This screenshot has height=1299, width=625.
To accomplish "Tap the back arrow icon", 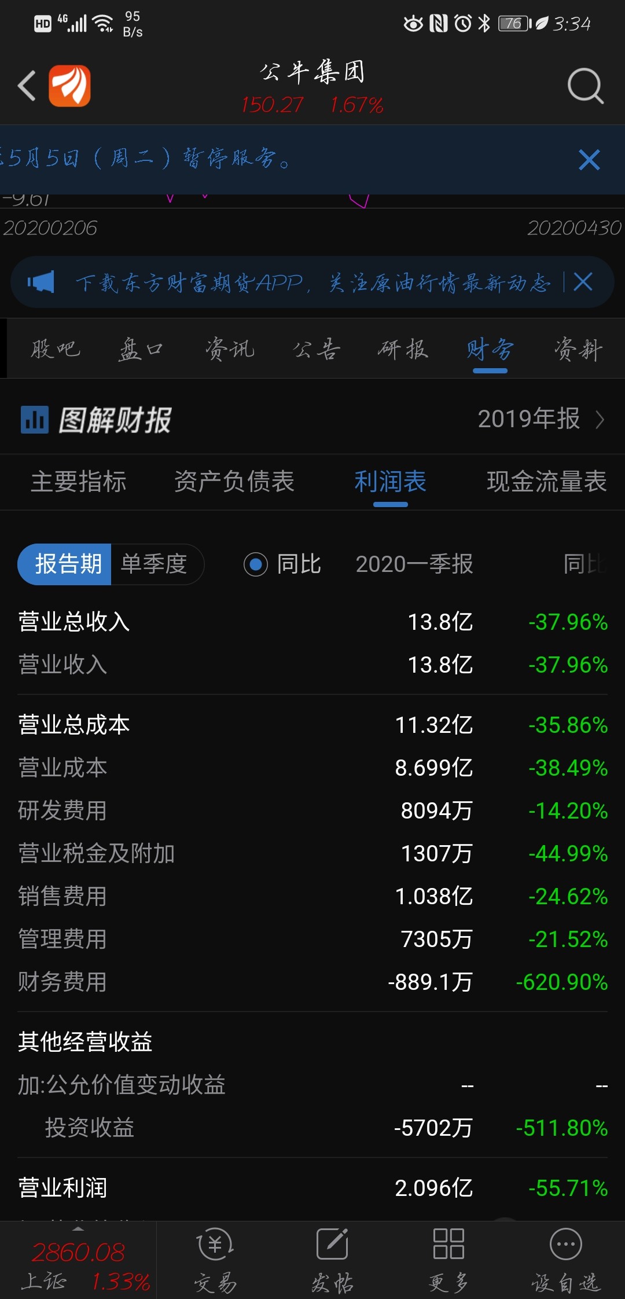I will coord(27,86).
